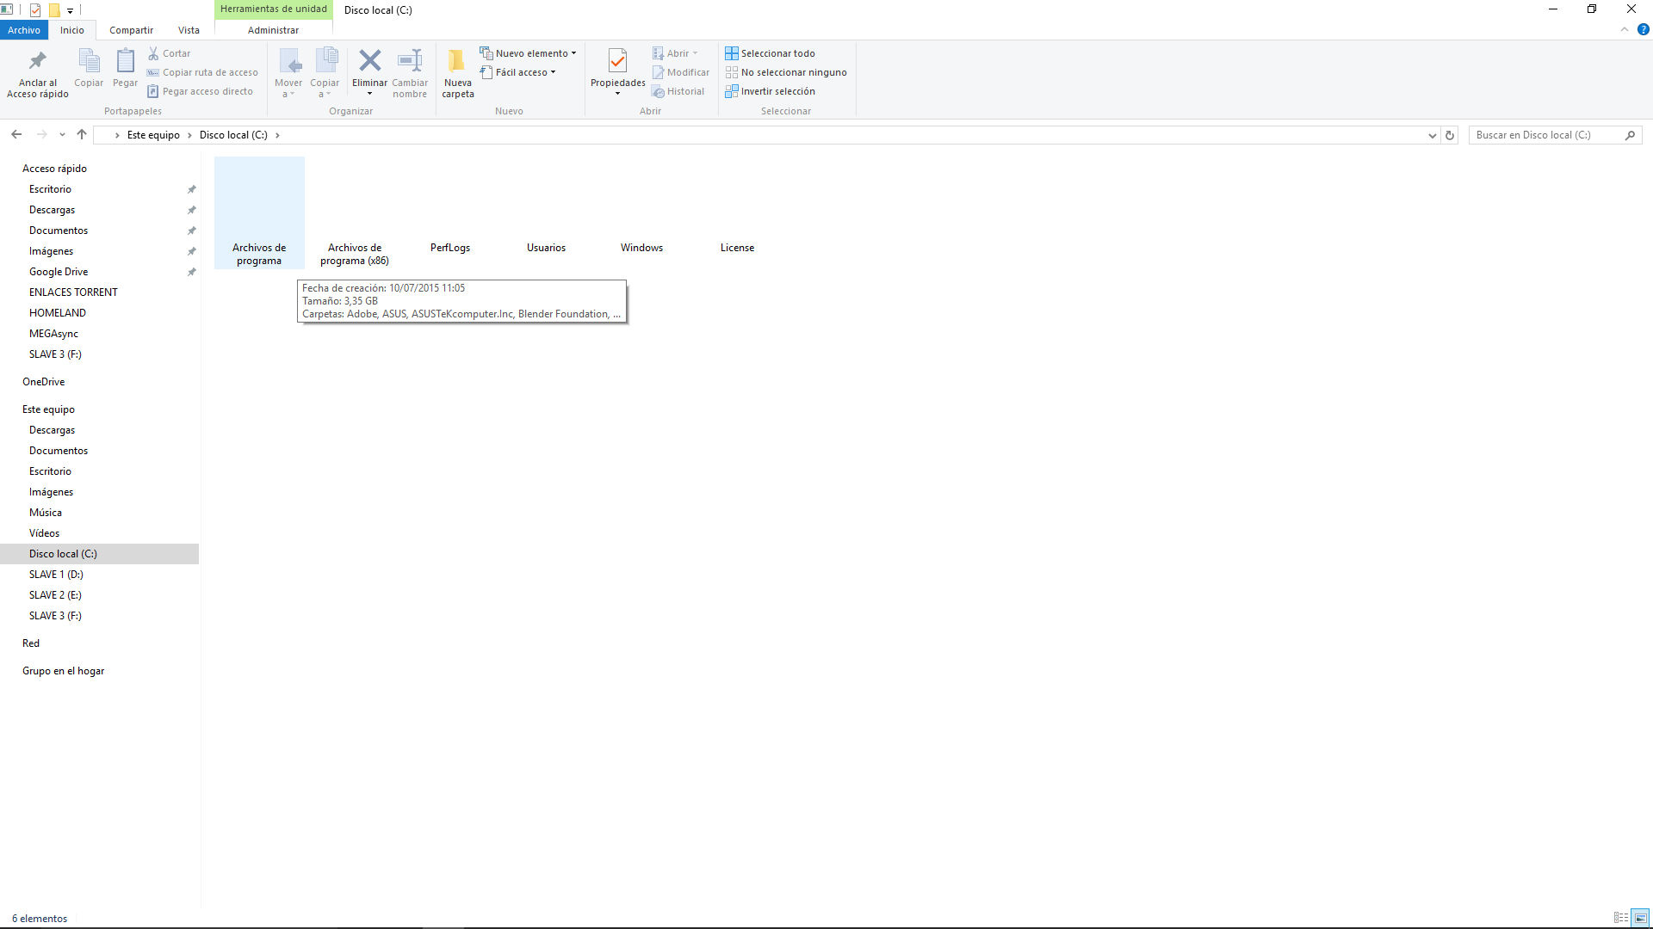This screenshot has height=929, width=1653.
Task: Click the Buscar en Disco local search box
Action: (x=1545, y=135)
